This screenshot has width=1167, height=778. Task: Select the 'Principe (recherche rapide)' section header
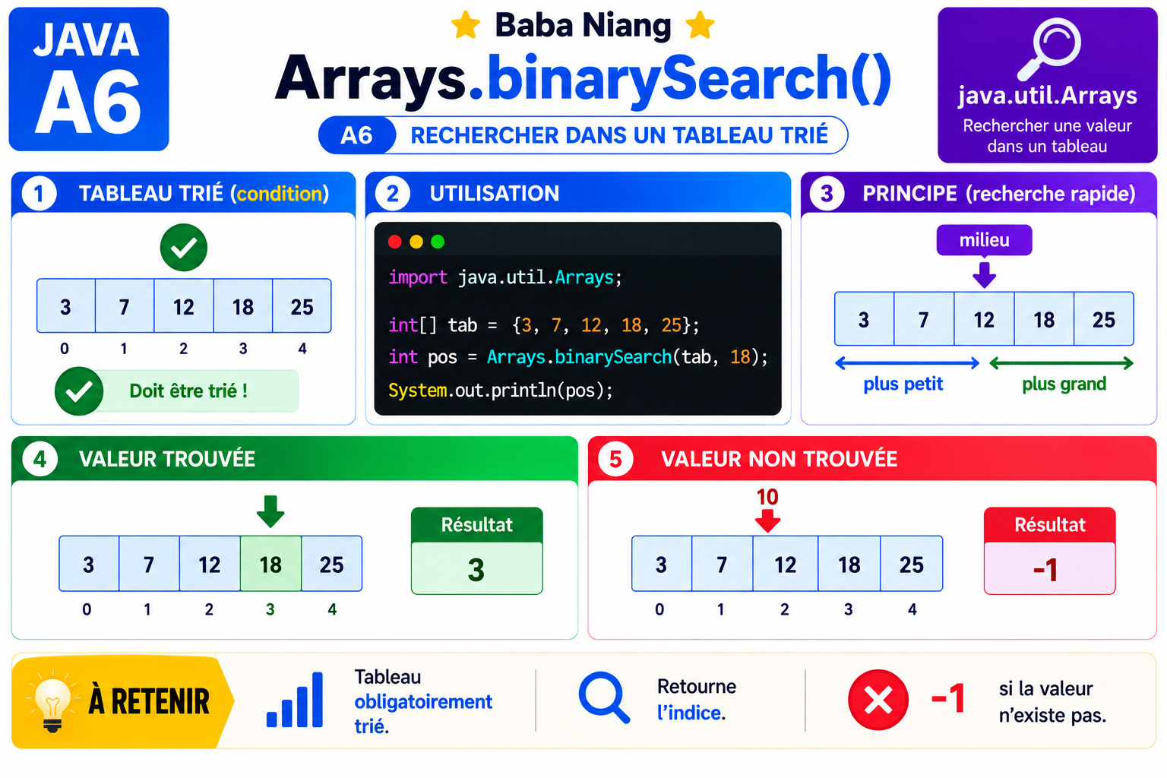979,193
